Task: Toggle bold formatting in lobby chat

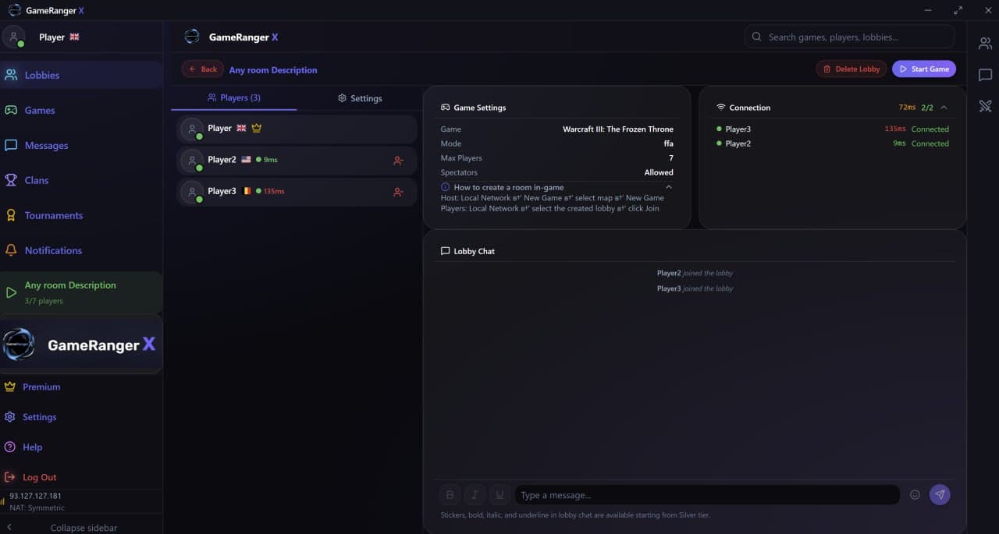Action: [450, 494]
